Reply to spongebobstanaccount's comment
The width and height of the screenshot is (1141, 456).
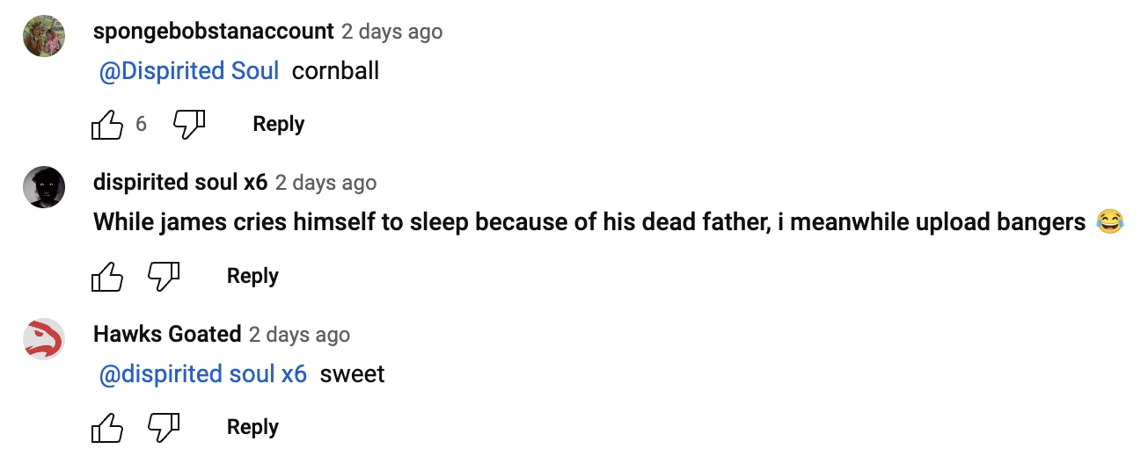(278, 125)
